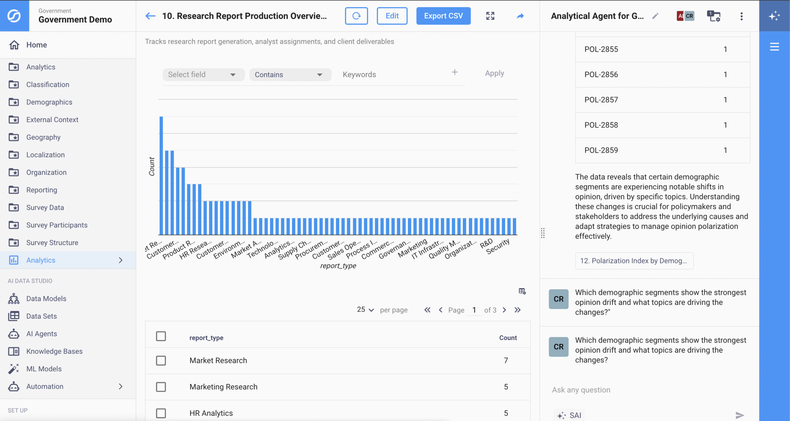Open the AI sparkle assistant icon
Image resolution: width=790 pixels, height=421 pixels.
[x=774, y=16]
